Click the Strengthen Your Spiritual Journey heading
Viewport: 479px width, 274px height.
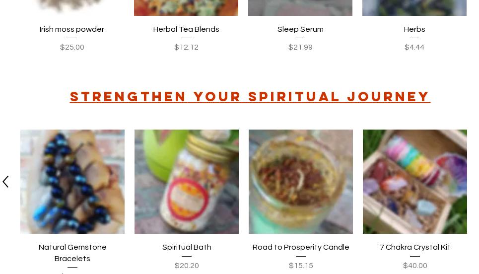(x=250, y=97)
